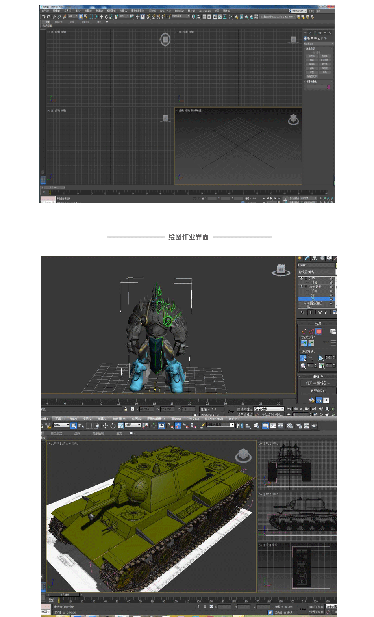The height and width of the screenshot is (617, 374).
Task: Click the 设置关键点 button in character window
Action: 245,414
